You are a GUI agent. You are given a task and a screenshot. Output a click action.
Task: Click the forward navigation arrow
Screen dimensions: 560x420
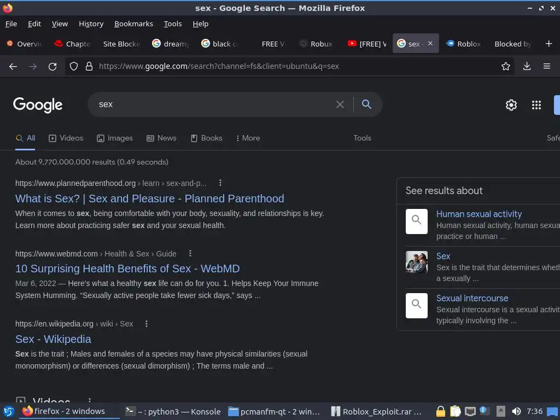click(x=33, y=66)
